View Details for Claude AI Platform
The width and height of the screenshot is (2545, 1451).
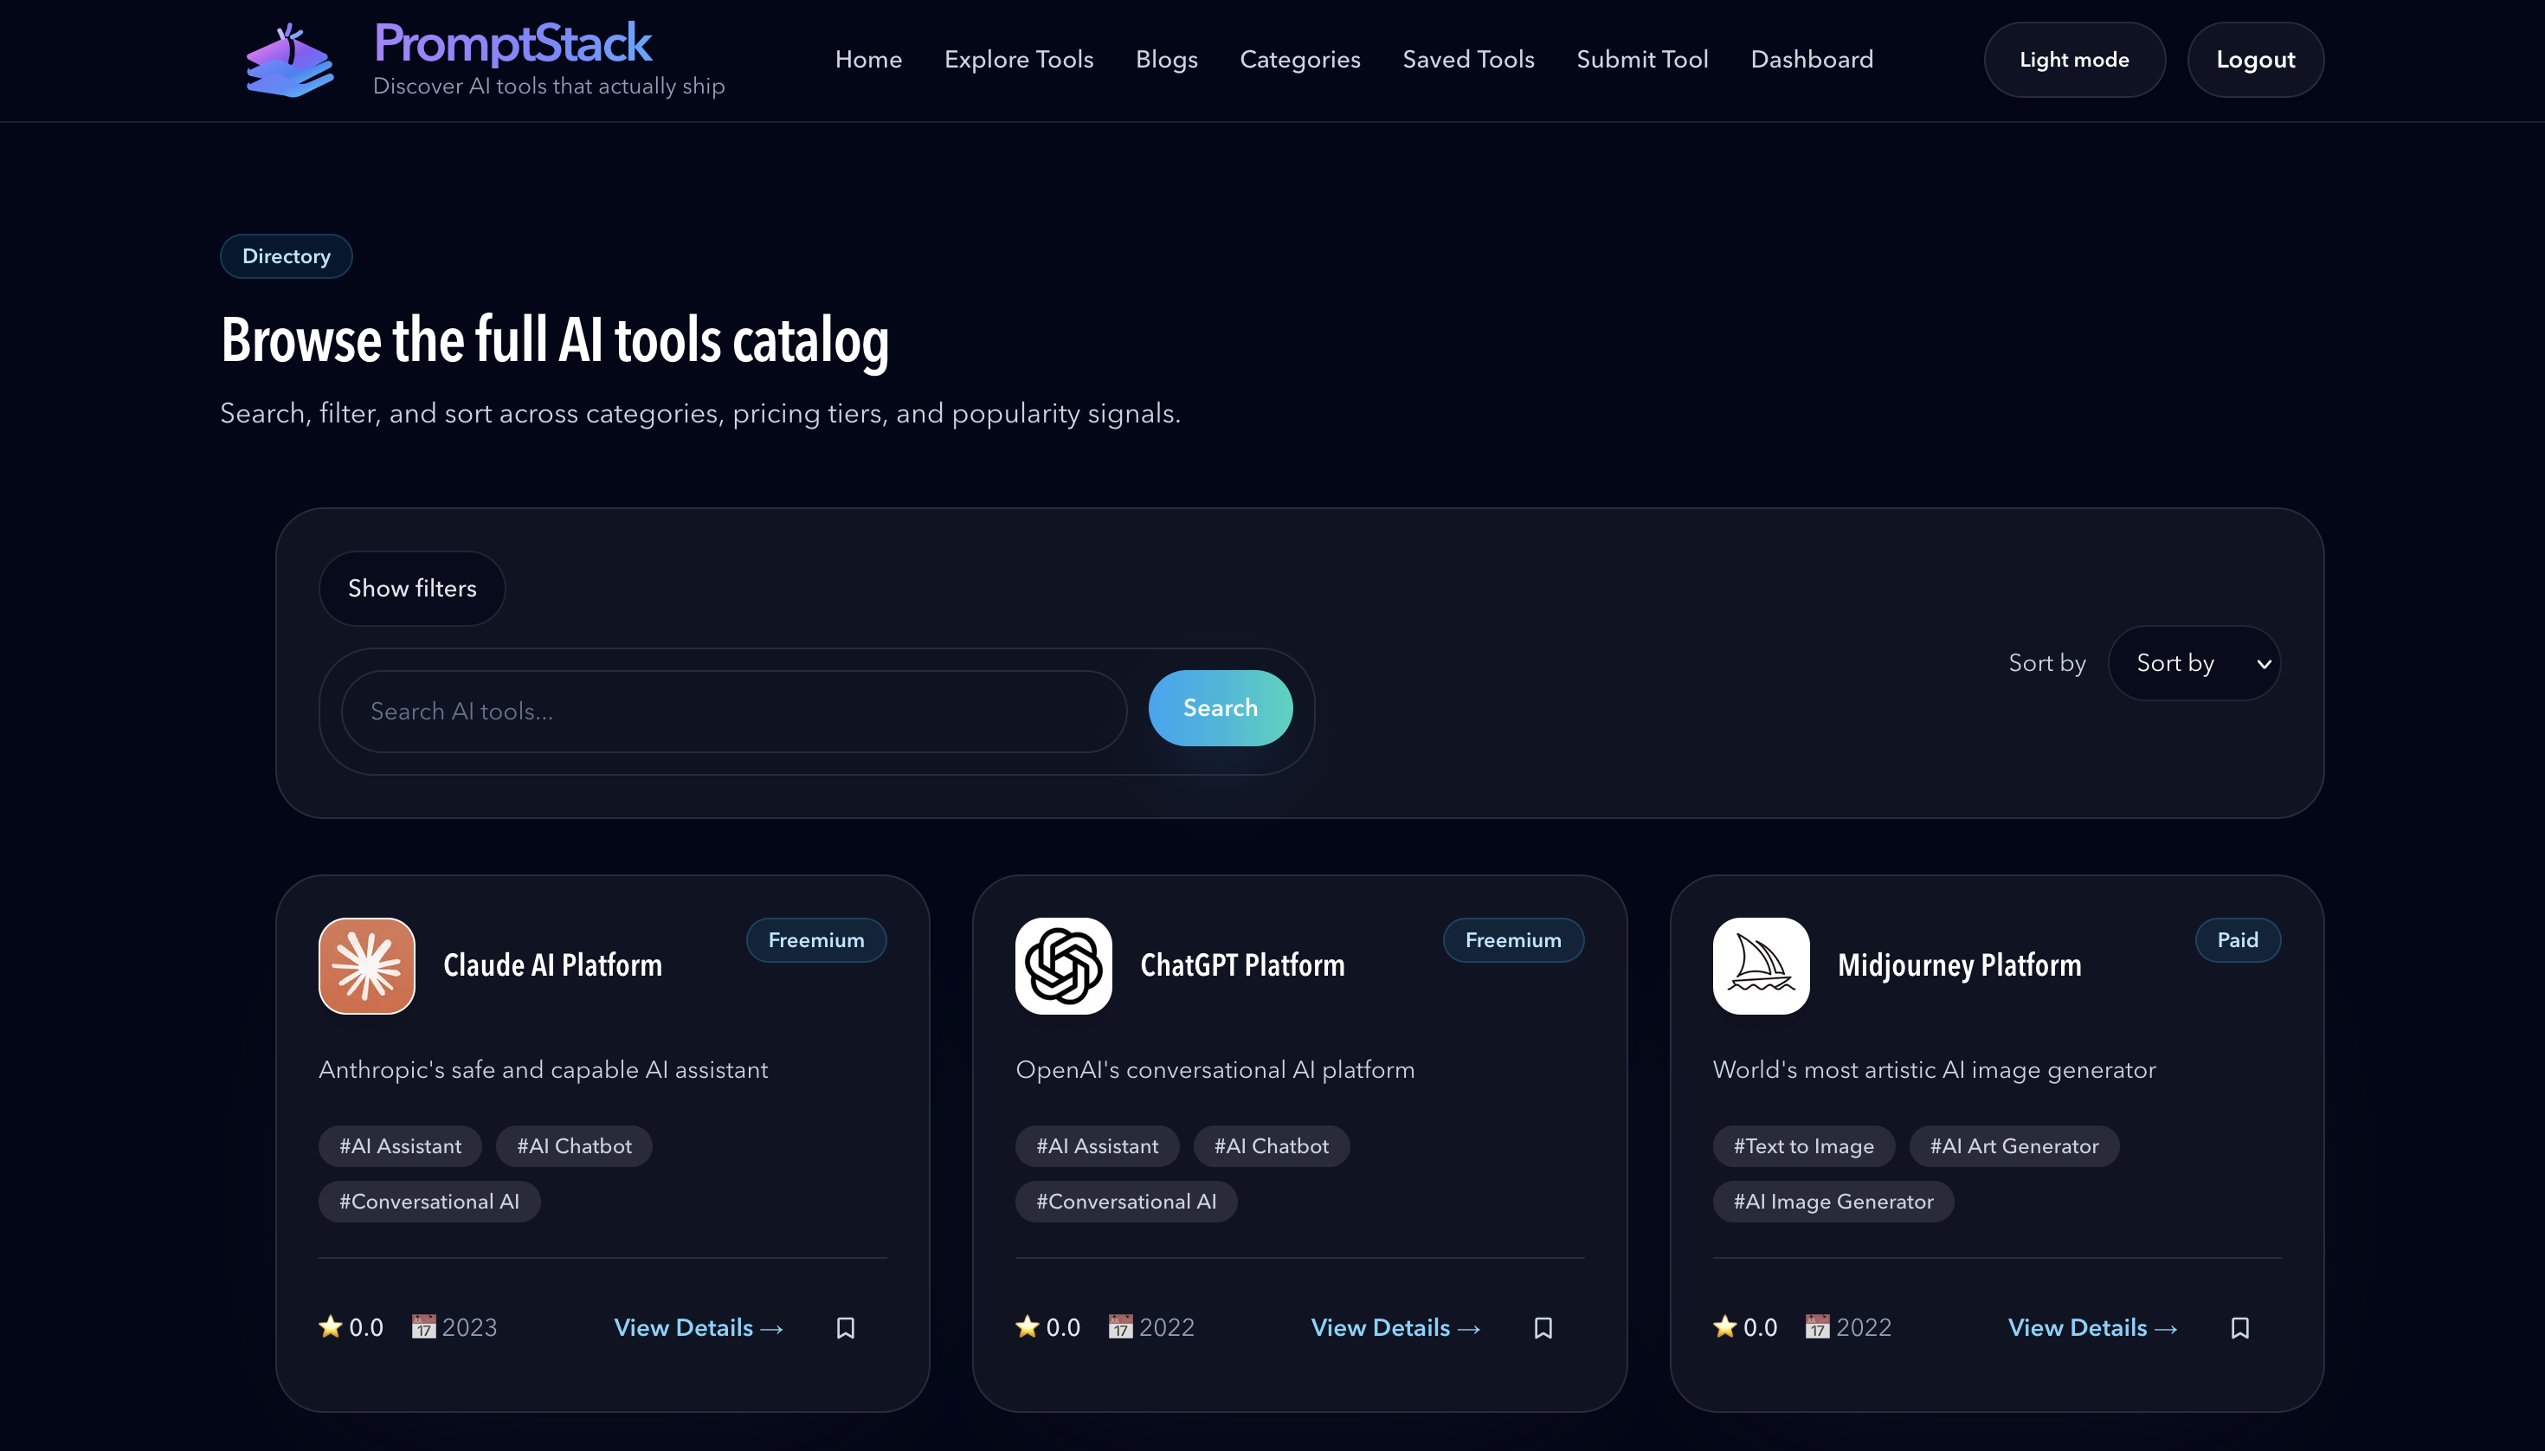699,1327
